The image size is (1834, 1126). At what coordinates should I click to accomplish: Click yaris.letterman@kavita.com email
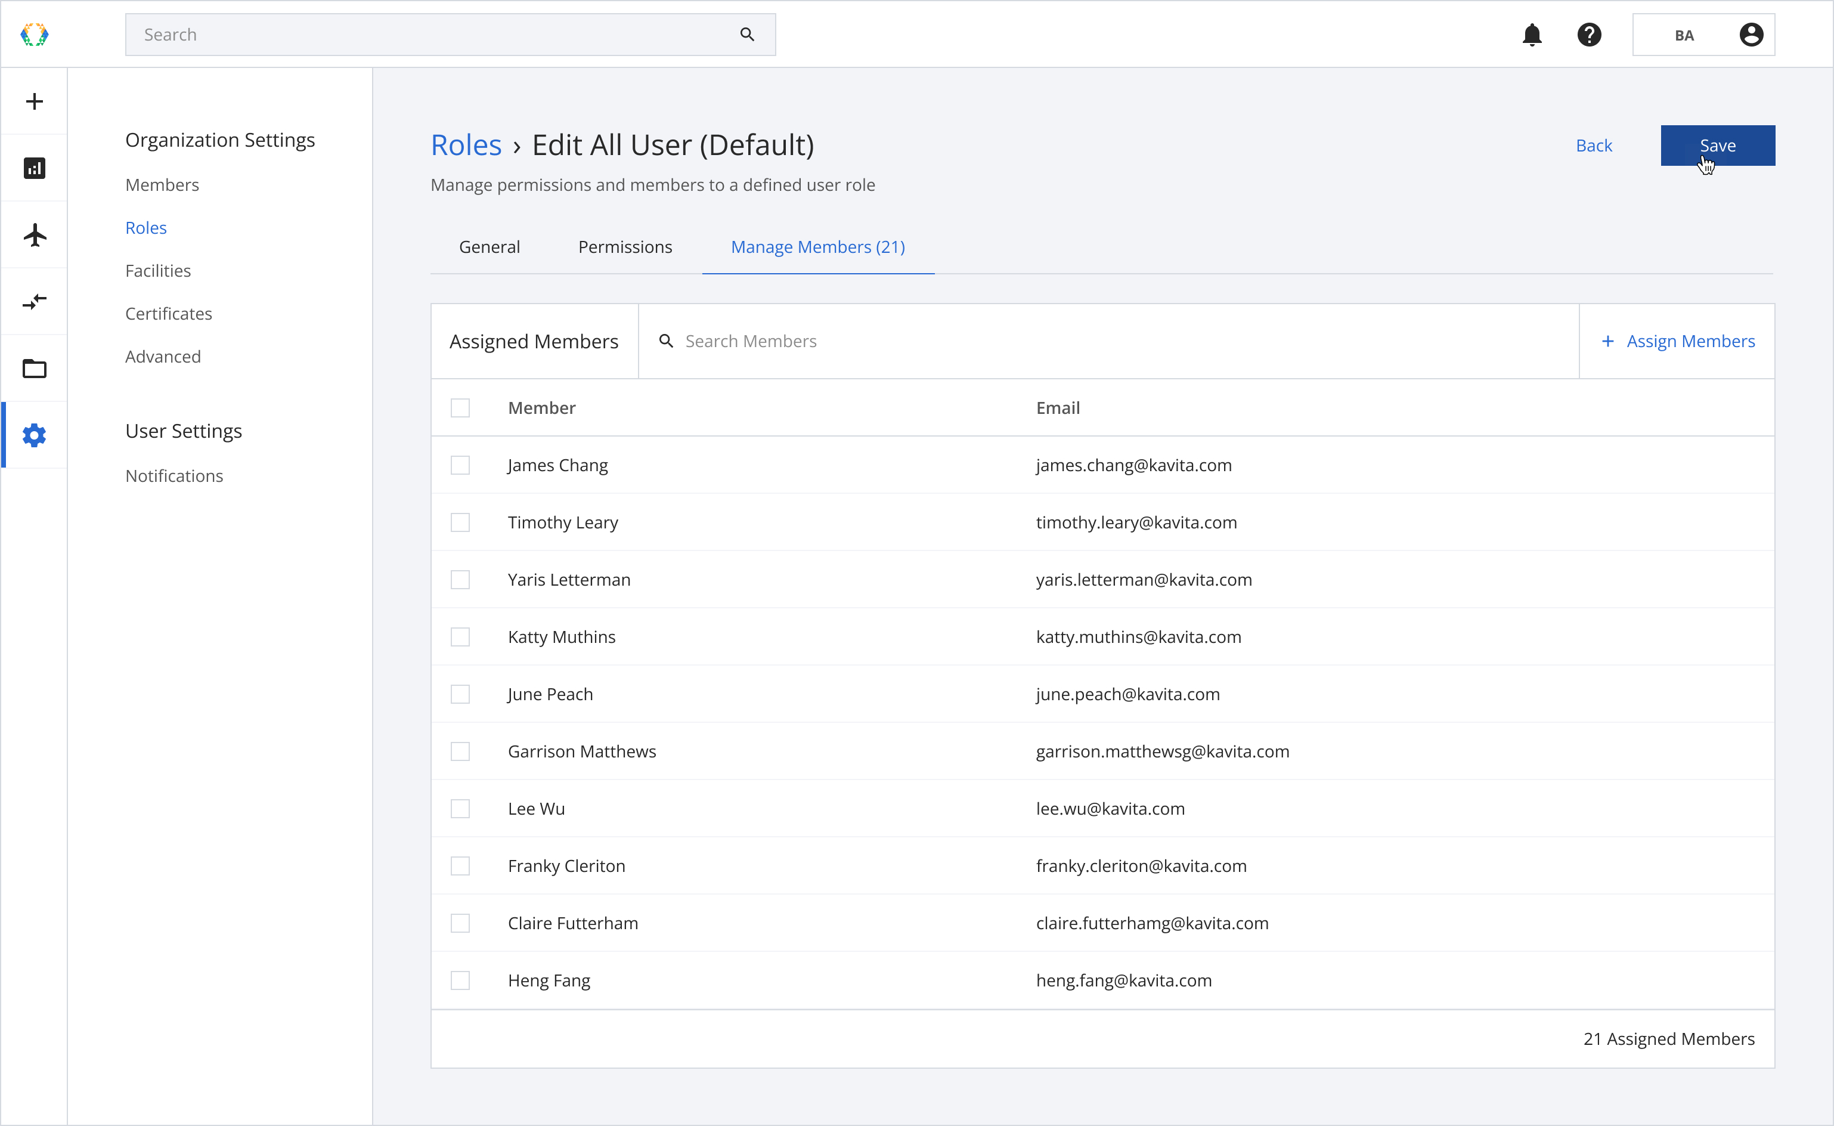(x=1144, y=580)
